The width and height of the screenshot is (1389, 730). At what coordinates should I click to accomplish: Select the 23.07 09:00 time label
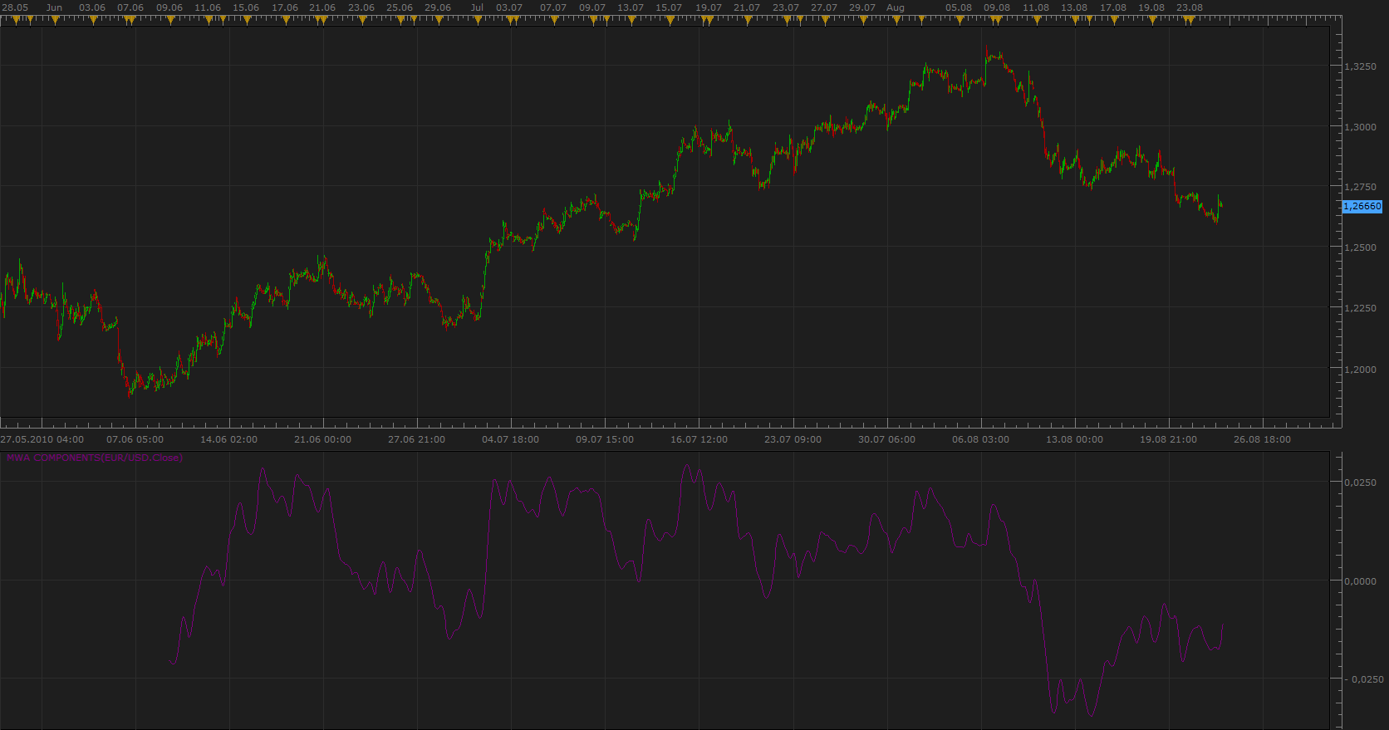click(793, 439)
